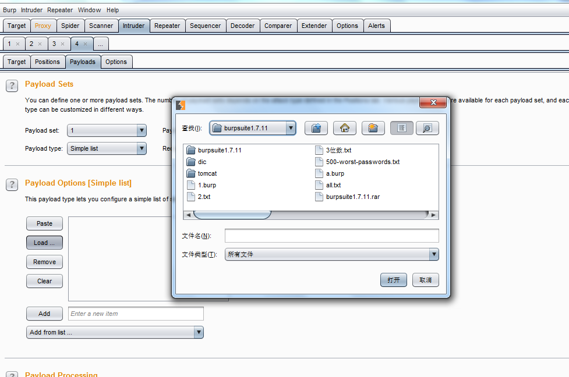Select burpsuite1.7.11.rar archive
This screenshot has width=569, height=377.
click(348, 197)
